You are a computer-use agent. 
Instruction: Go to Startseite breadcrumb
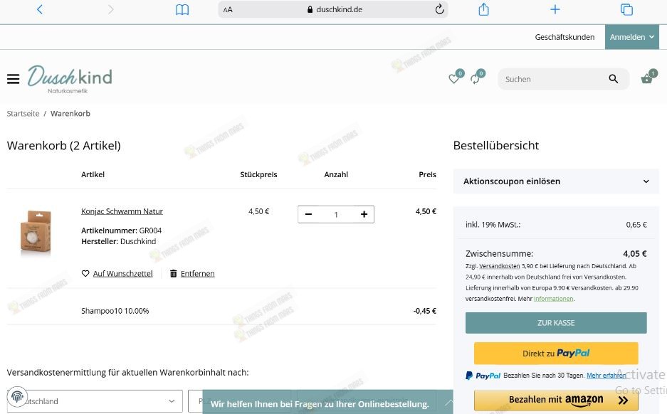[23, 114]
